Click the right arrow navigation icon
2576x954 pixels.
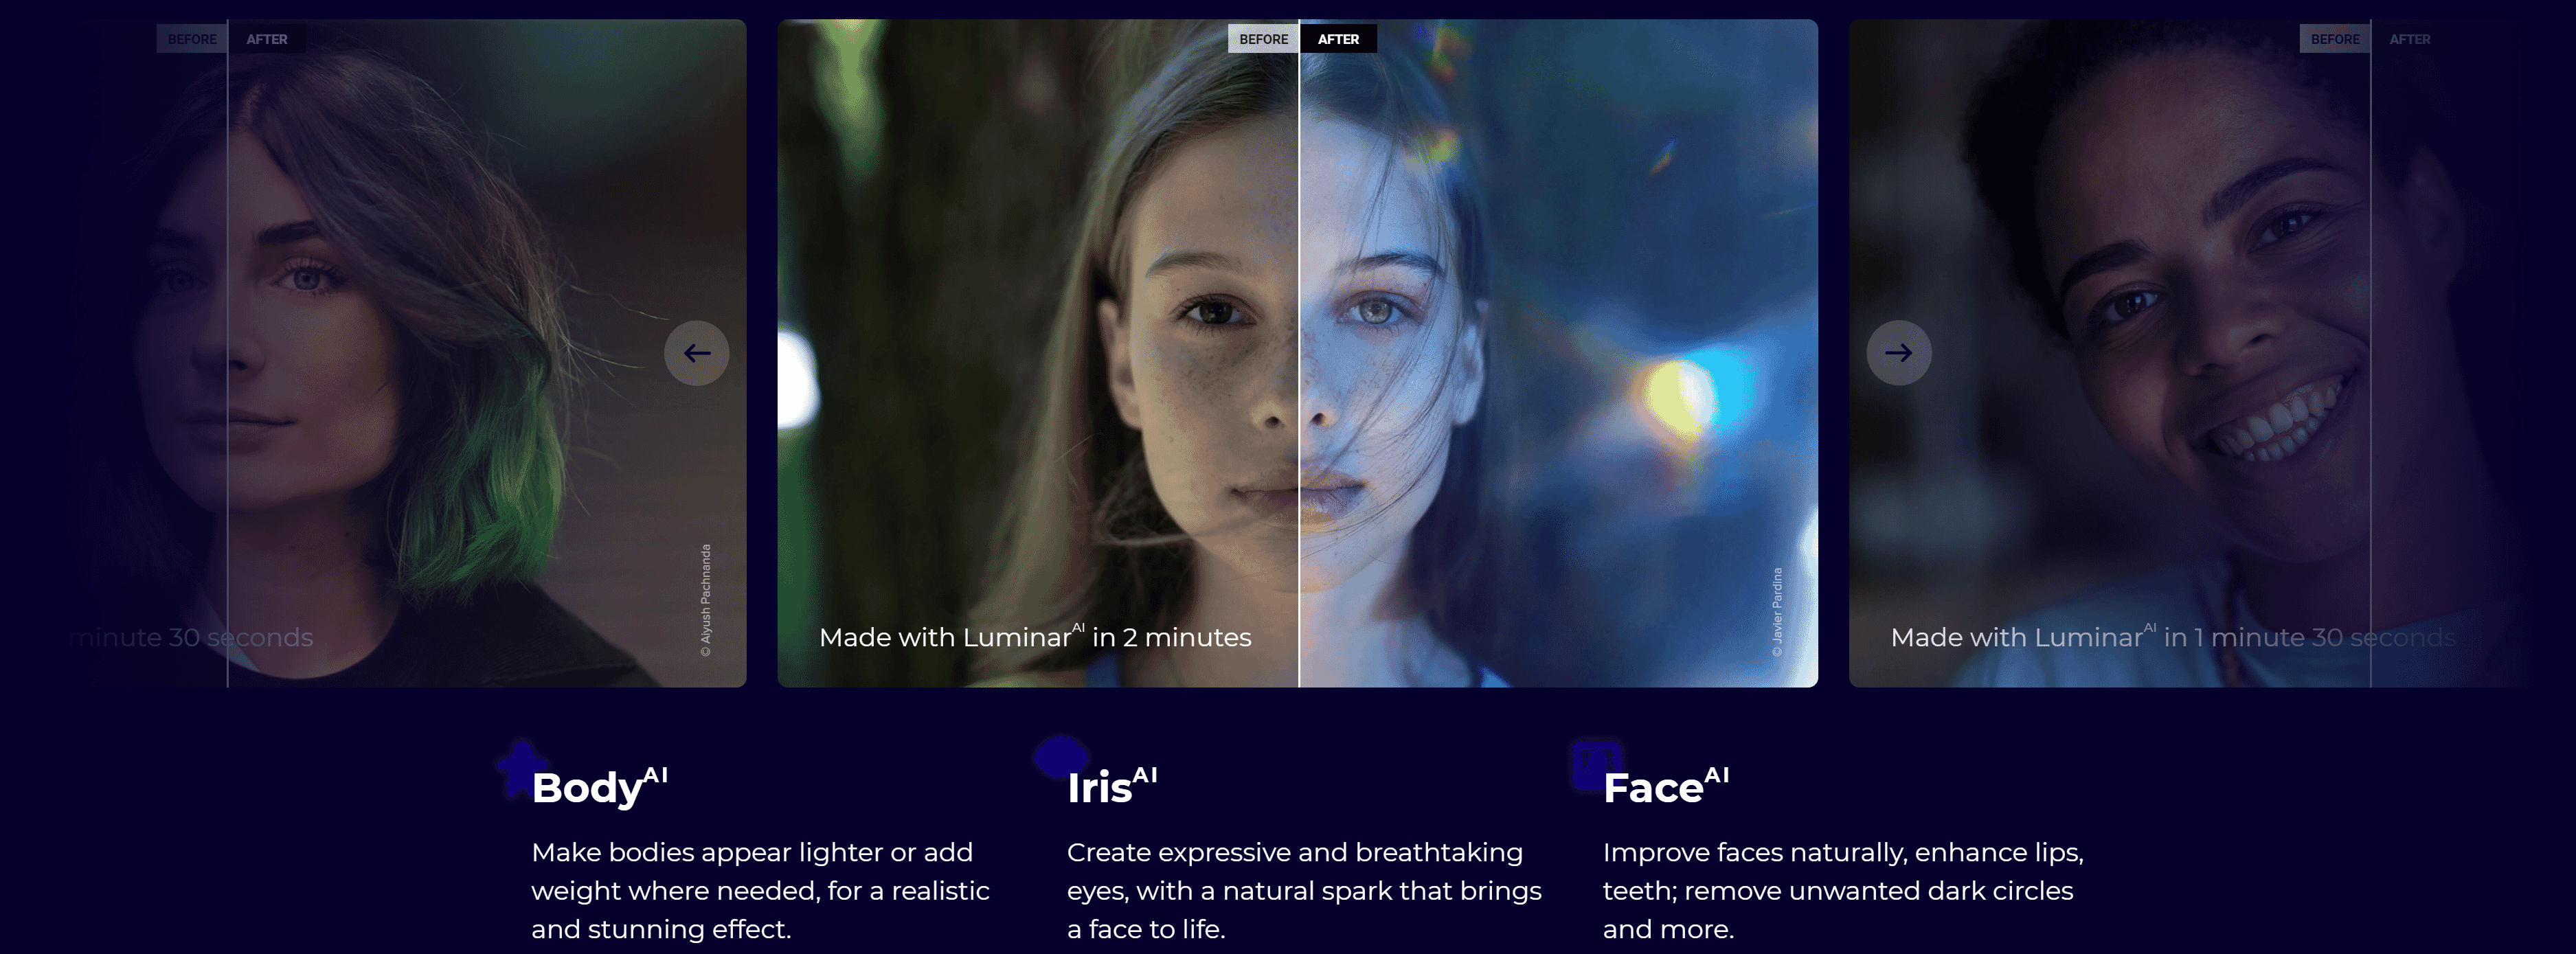coord(1897,353)
